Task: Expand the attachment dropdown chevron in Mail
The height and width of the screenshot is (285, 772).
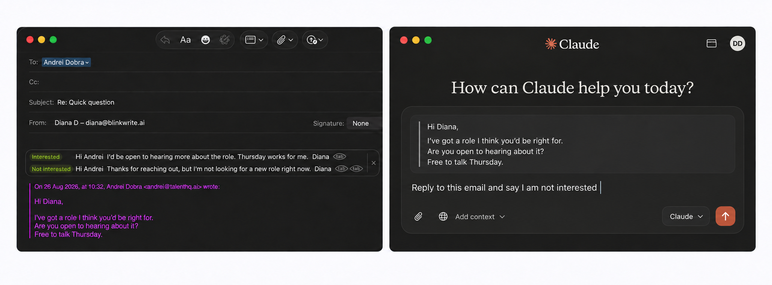Action: (291, 40)
